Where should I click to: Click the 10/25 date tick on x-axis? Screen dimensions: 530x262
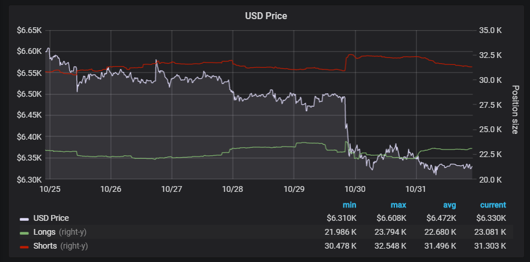coord(49,189)
